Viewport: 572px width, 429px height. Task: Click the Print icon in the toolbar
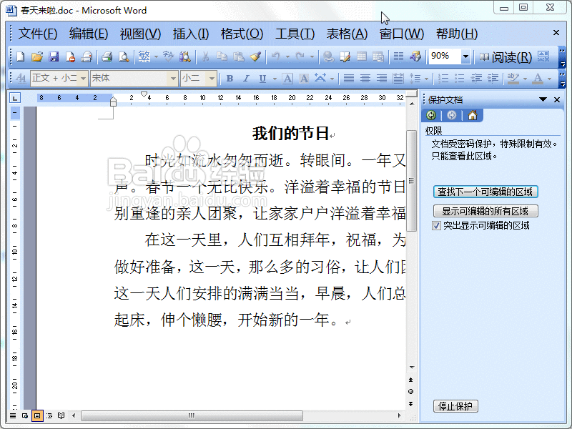(x=107, y=57)
